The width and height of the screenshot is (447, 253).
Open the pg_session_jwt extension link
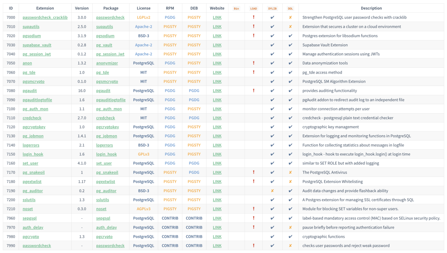tap(37, 54)
